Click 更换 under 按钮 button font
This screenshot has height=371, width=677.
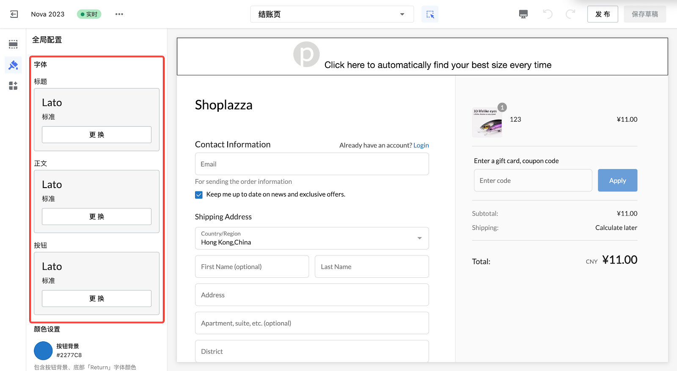pos(96,299)
